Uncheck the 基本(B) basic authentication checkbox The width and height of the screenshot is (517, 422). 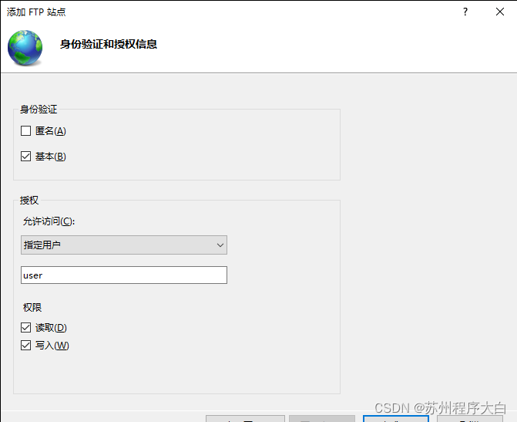pos(25,156)
